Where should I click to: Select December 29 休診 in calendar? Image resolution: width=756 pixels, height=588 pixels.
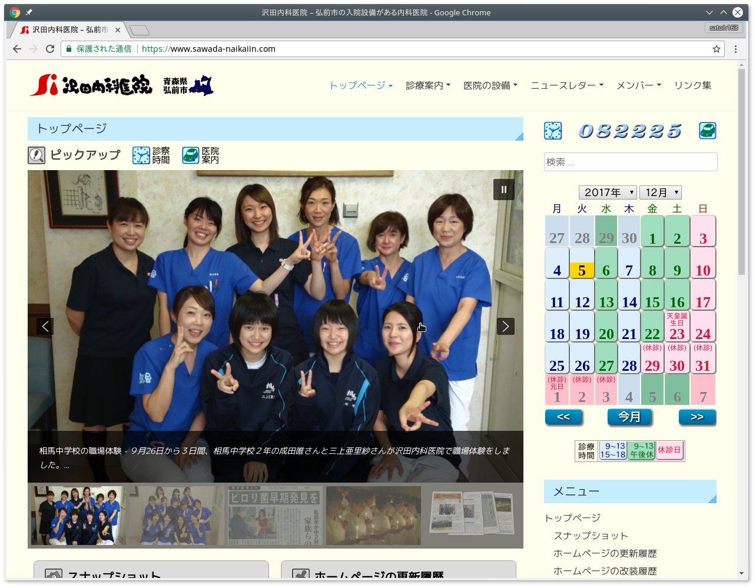652,358
